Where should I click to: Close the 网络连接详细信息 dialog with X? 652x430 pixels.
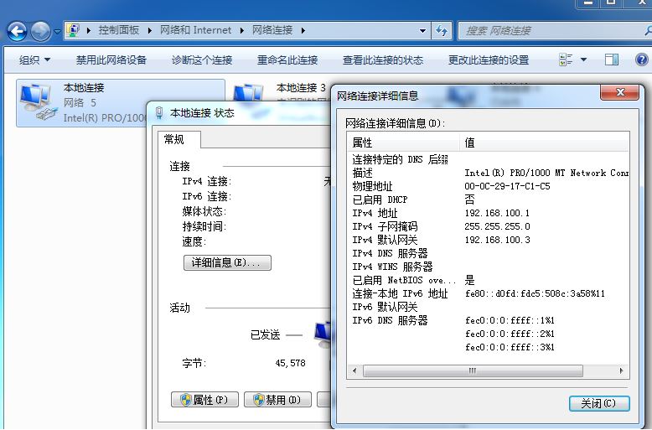point(619,92)
